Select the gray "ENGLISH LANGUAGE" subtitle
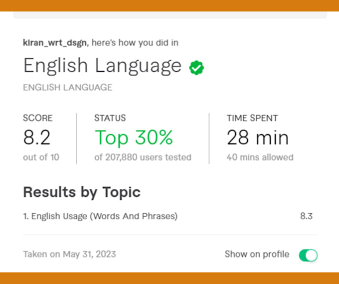Image resolution: width=339 pixels, height=284 pixels. 67,88
